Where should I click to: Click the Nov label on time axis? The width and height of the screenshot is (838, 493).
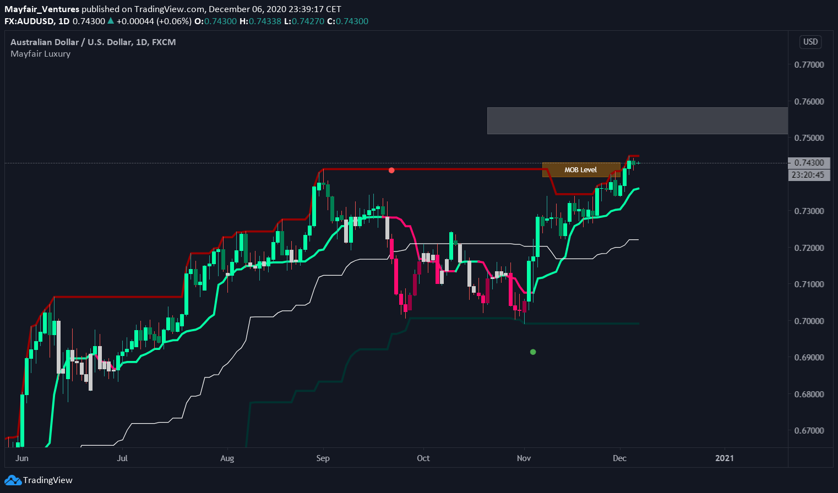click(524, 458)
